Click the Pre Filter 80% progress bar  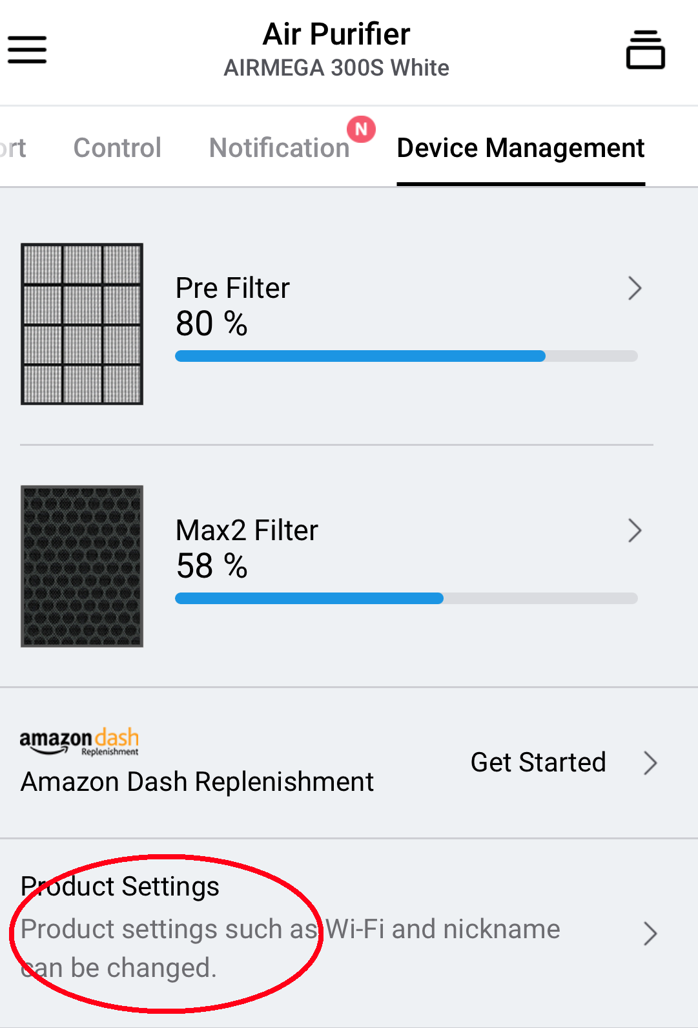click(x=406, y=356)
